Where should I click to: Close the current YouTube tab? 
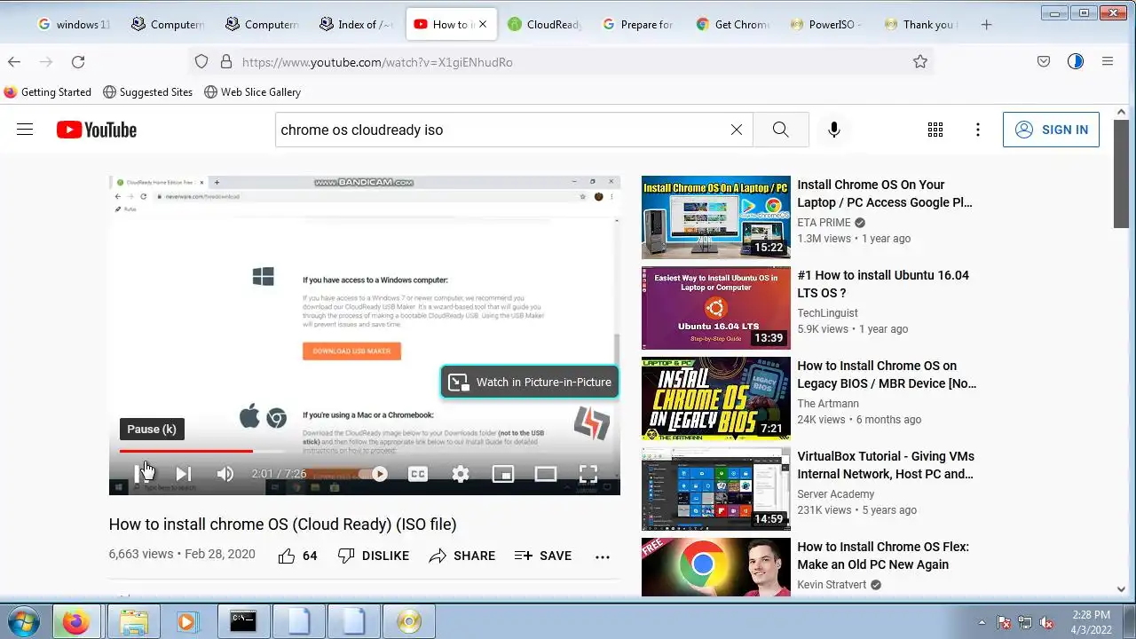[x=483, y=24]
